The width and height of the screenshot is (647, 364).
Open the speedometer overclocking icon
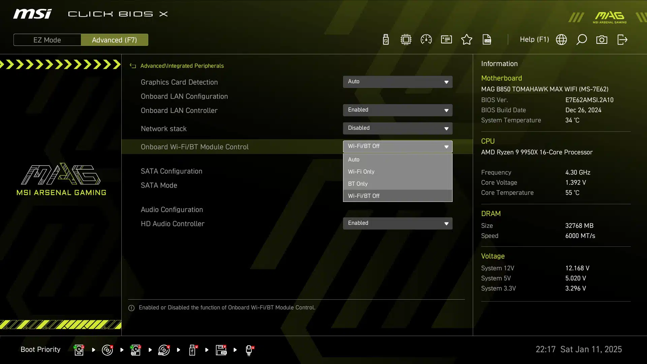click(x=426, y=40)
